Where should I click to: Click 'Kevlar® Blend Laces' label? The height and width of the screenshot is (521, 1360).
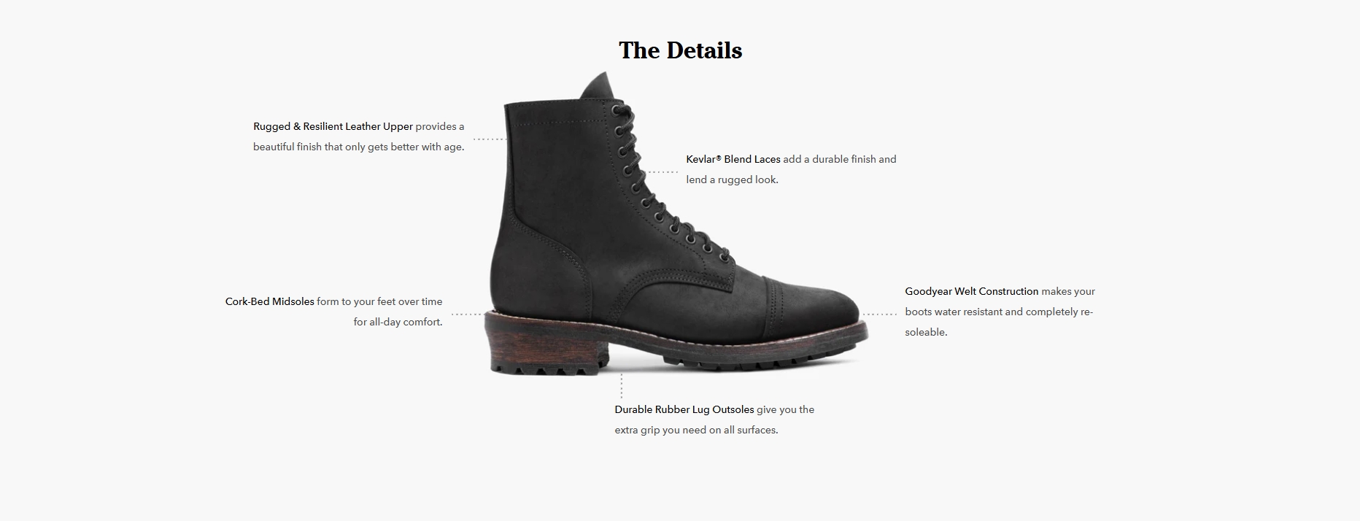(733, 159)
